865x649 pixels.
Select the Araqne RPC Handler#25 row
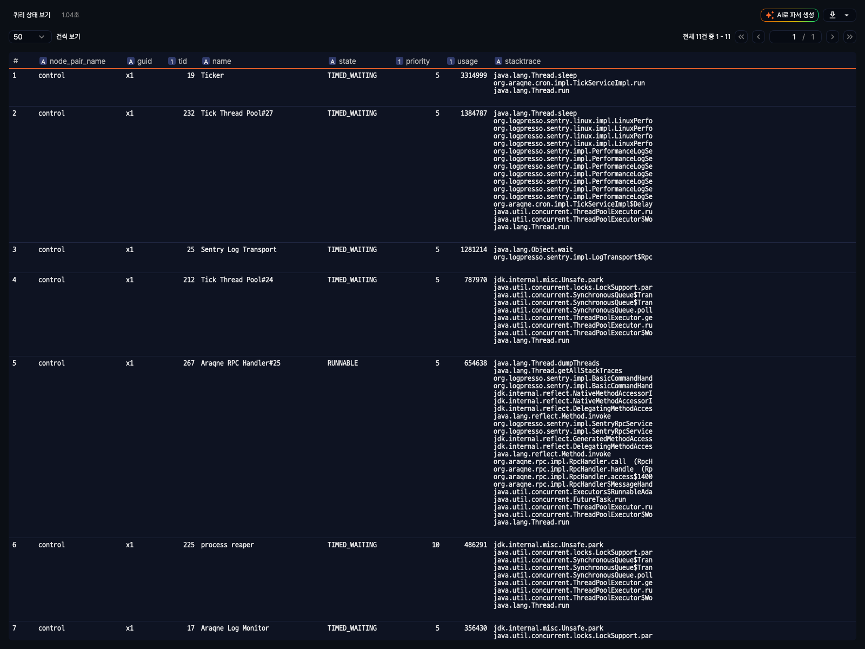241,363
